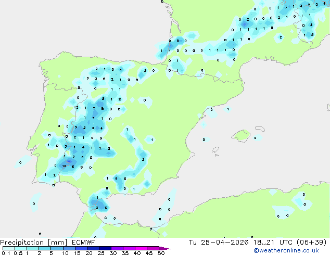Click the legend scale number "25"
This screenshot has height=255, width=330.
101,253
